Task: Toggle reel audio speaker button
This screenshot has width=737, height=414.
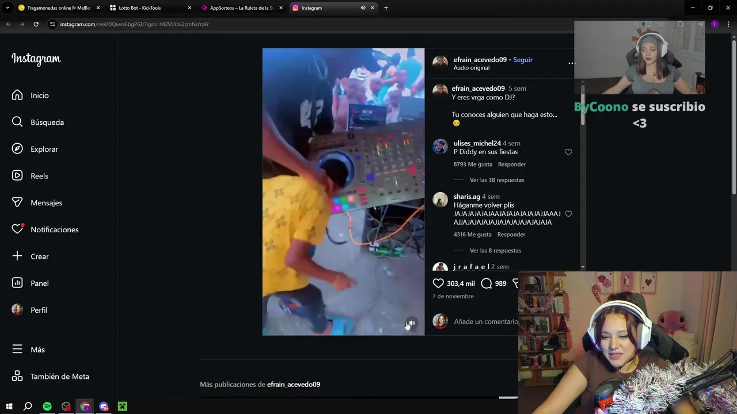Action: (411, 323)
